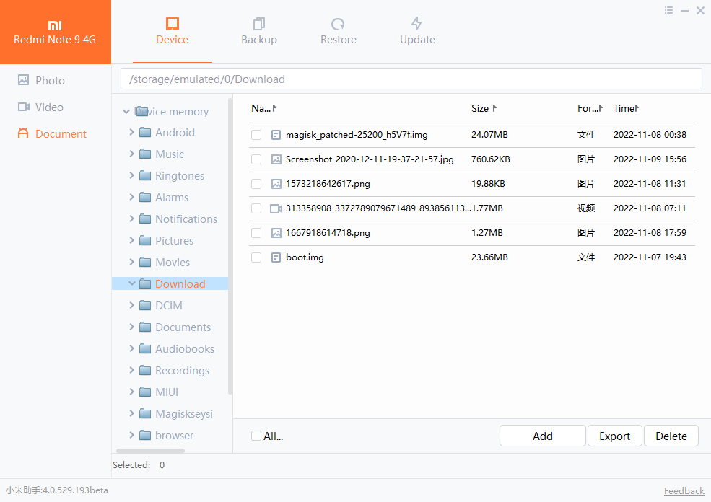Sort files by the Name column header

click(x=264, y=108)
